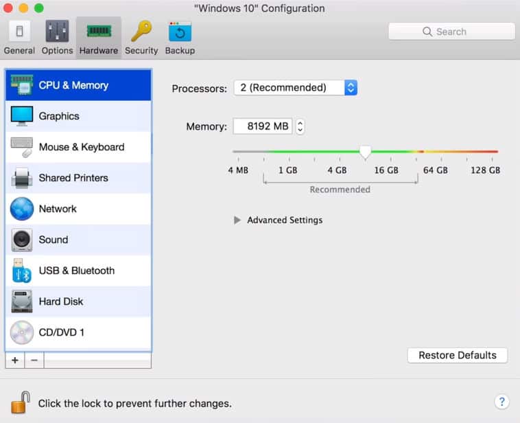
Task: Open the Options sliders icon
Action: [57, 31]
